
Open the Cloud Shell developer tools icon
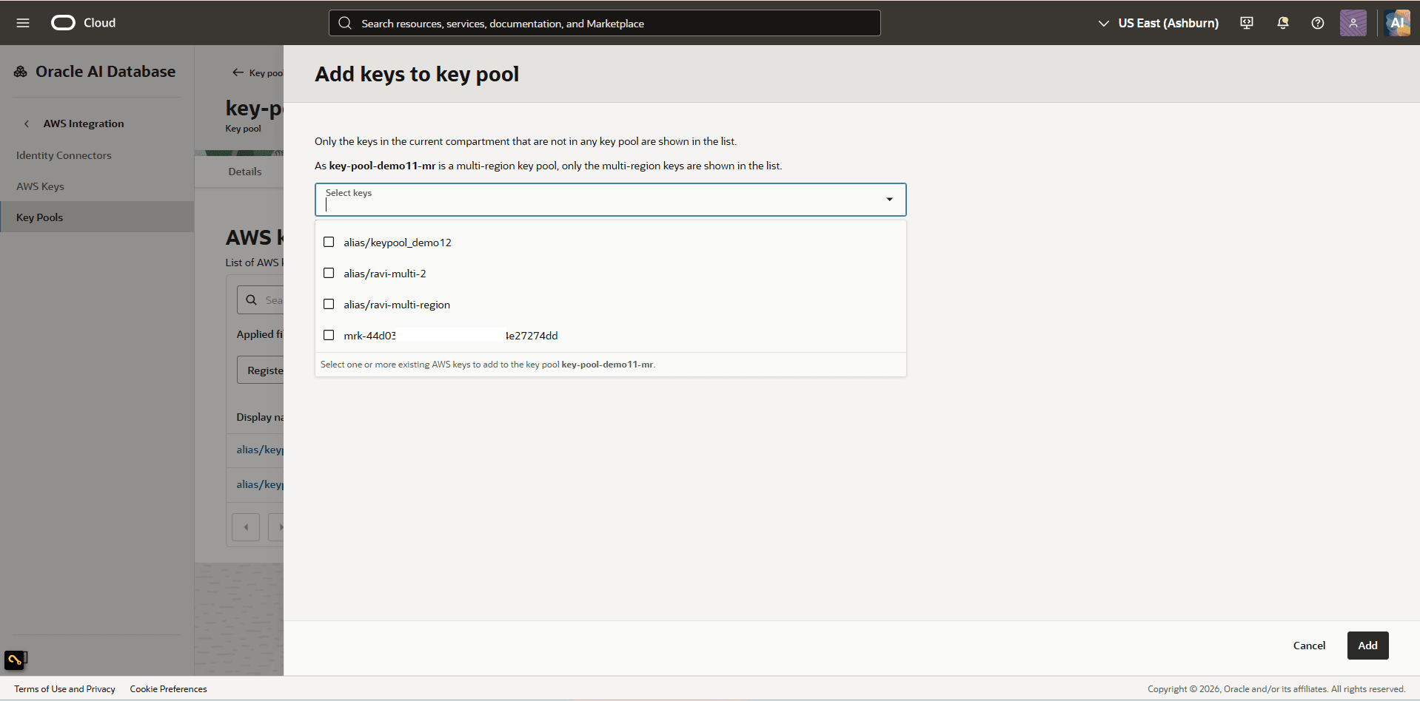click(x=1247, y=23)
